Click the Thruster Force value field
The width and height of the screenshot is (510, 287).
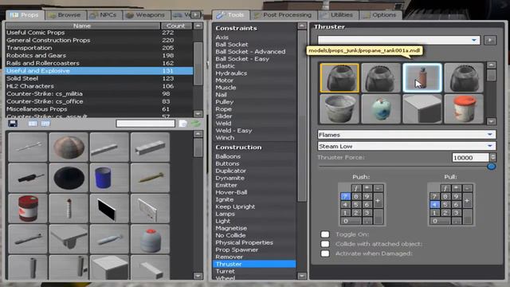471,158
